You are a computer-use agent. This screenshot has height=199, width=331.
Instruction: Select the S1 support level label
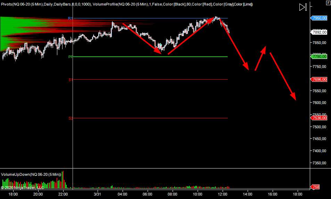click(x=70, y=80)
